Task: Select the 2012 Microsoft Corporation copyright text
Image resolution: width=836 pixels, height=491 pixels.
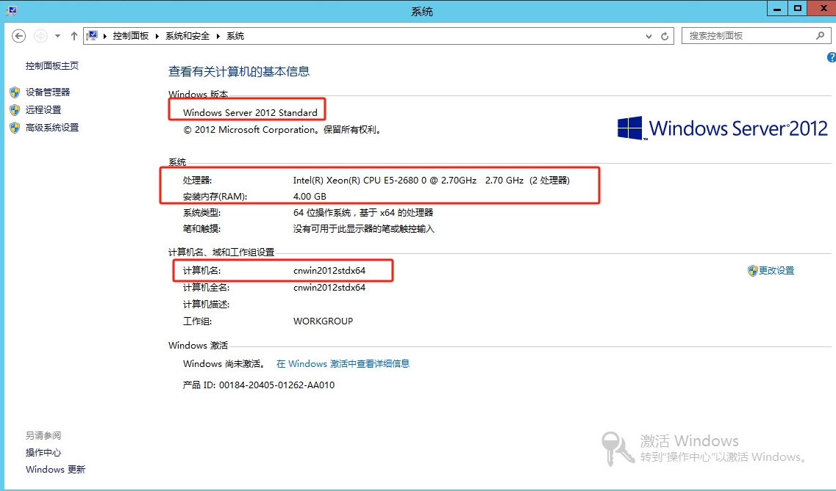Action: pyautogui.click(x=282, y=129)
